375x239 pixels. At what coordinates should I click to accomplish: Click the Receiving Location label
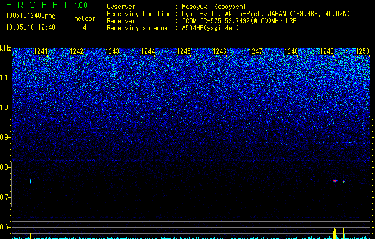[139, 14]
